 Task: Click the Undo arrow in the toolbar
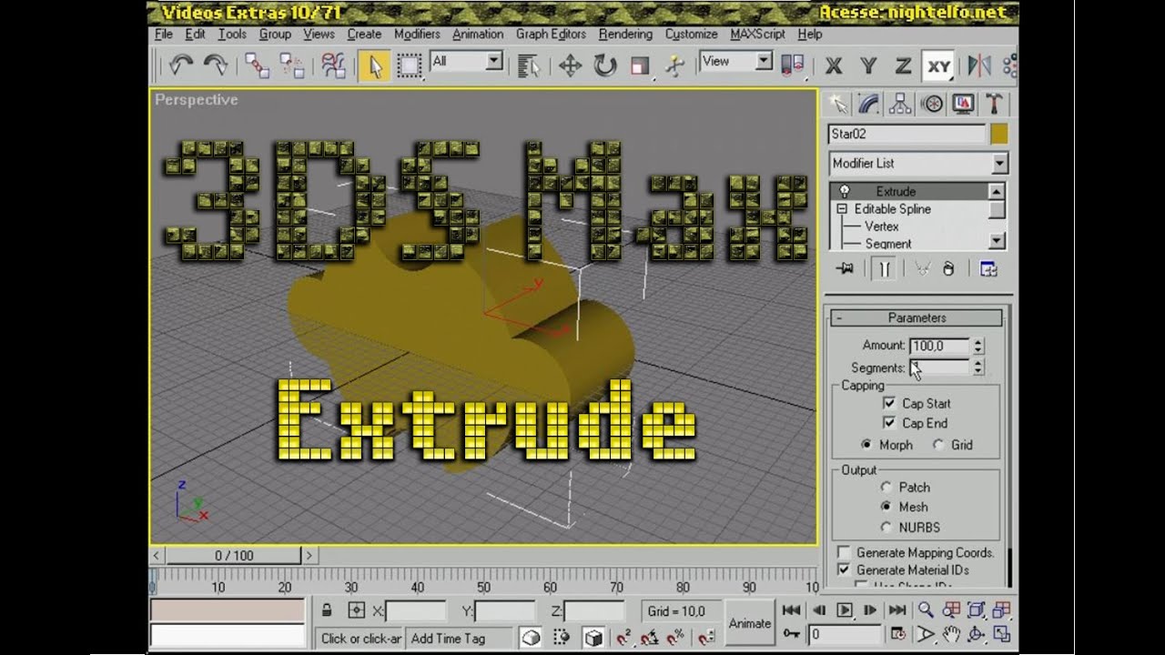point(180,65)
